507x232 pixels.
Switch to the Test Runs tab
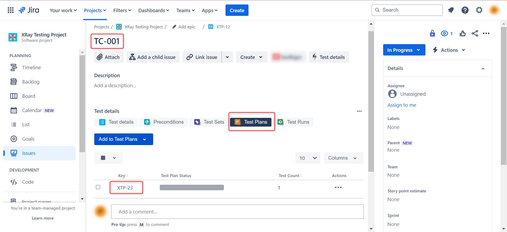coord(295,122)
